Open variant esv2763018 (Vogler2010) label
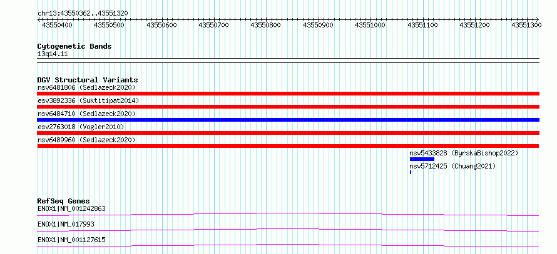The width and height of the screenshot is (557, 254). [81, 127]
